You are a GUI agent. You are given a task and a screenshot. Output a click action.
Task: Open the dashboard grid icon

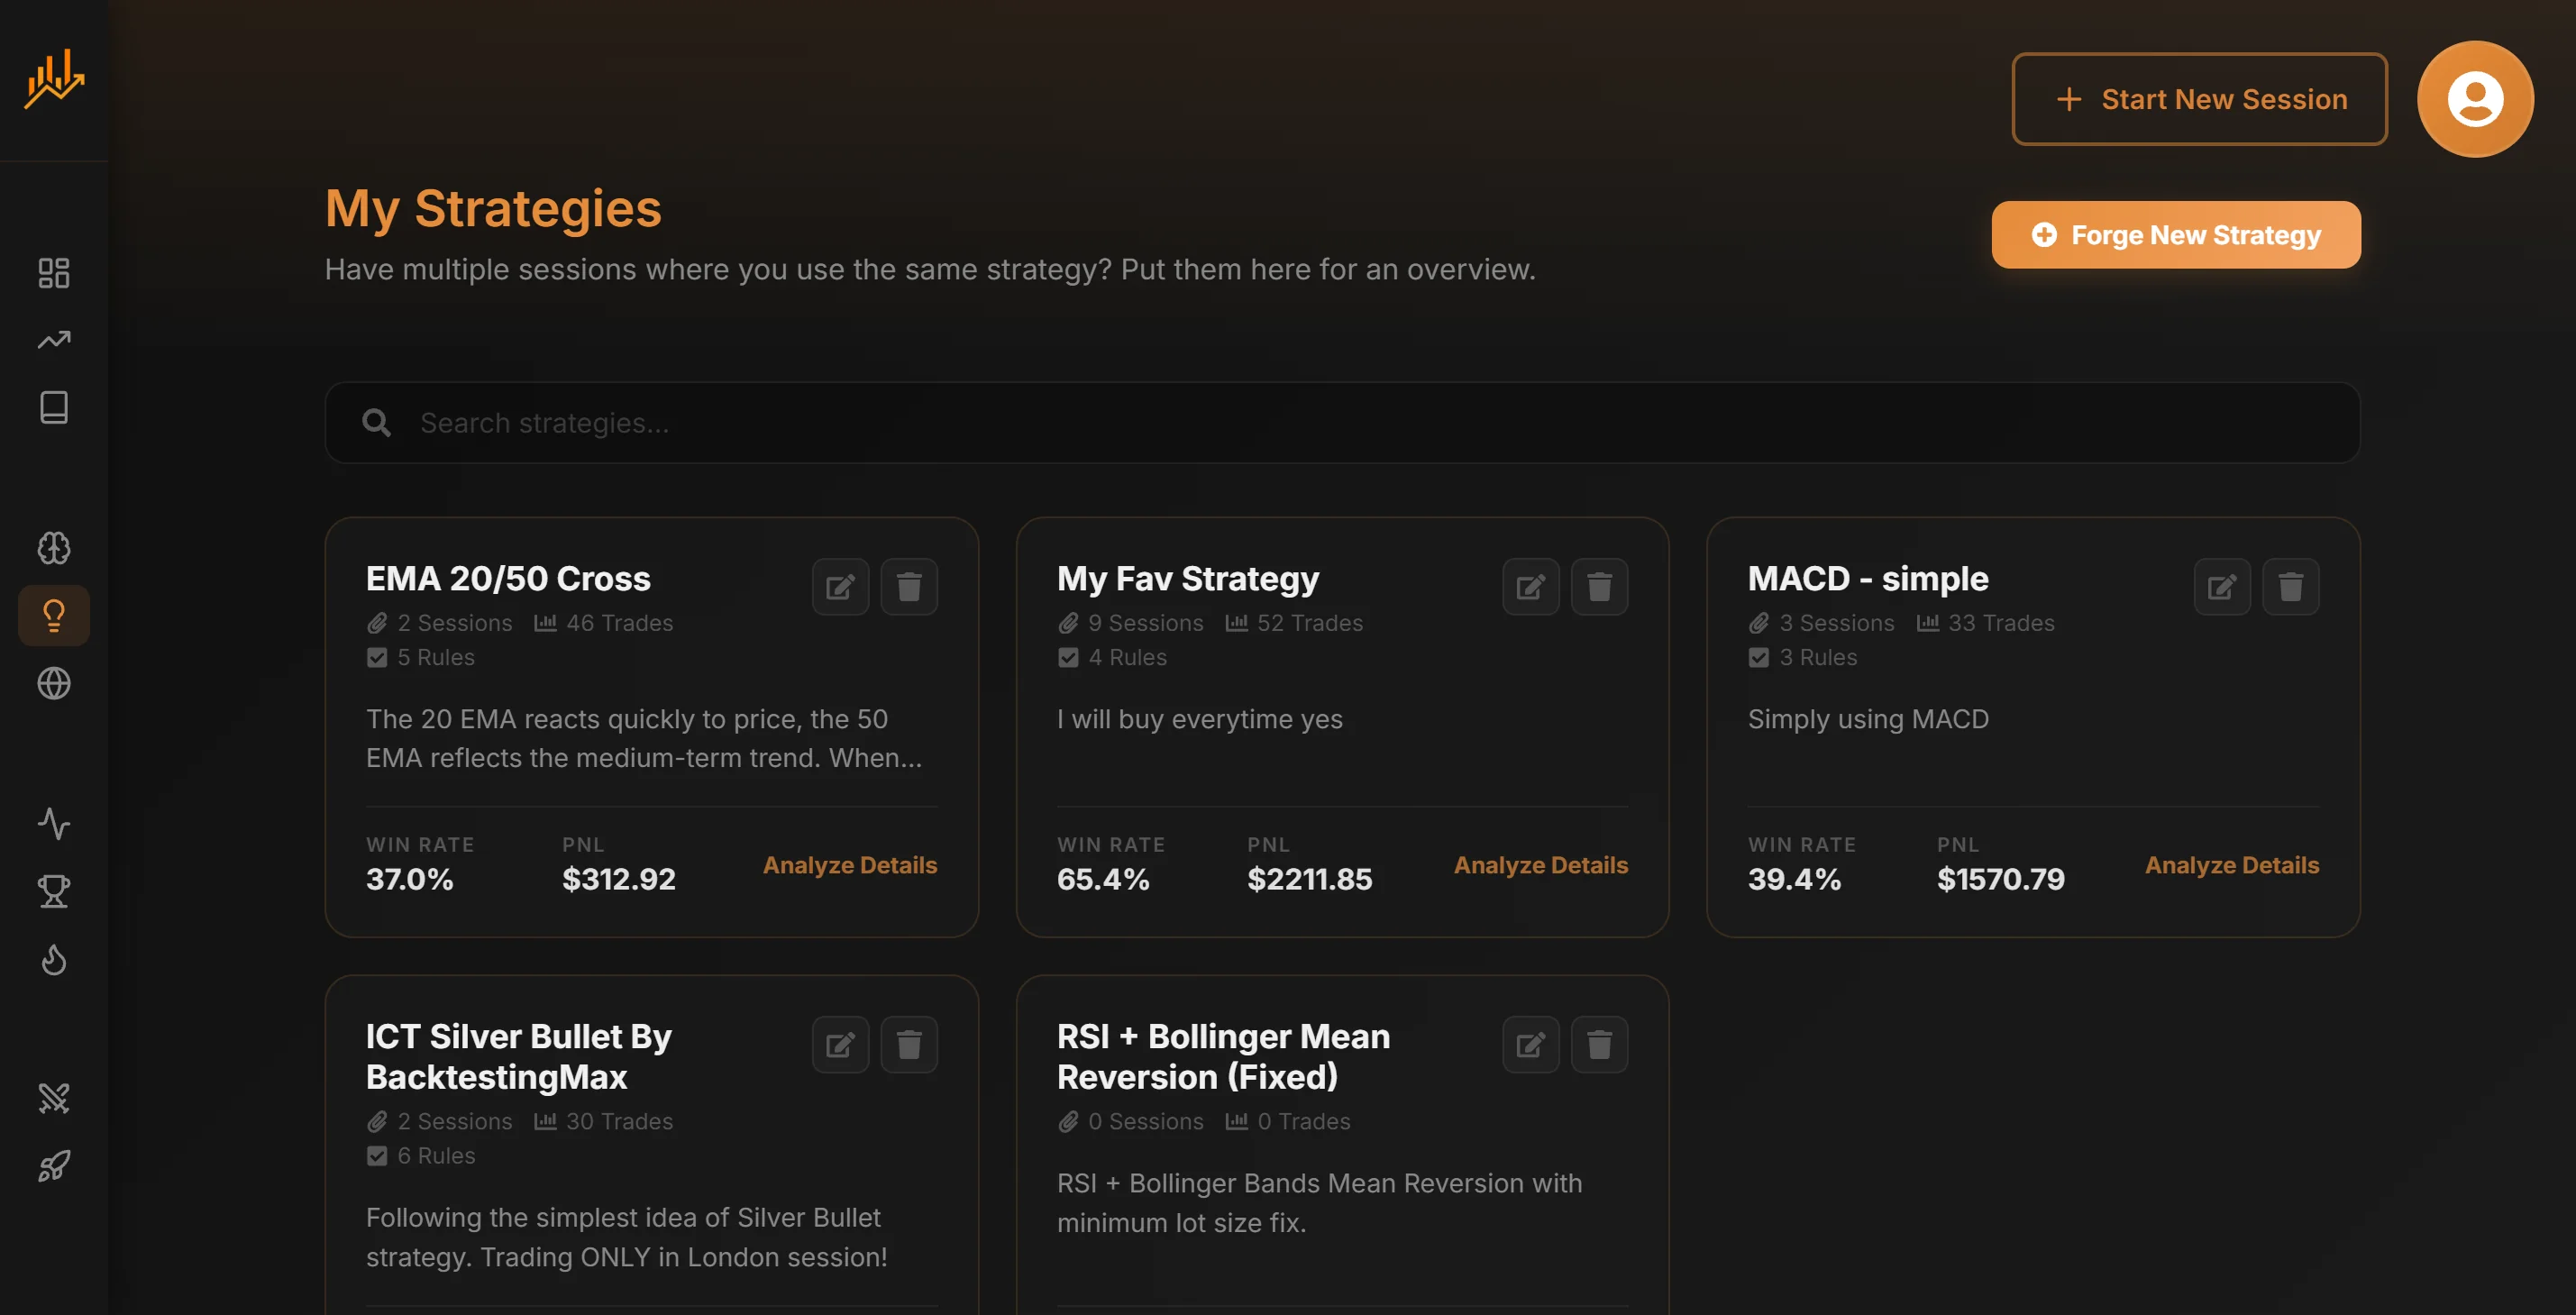(54, 272)
